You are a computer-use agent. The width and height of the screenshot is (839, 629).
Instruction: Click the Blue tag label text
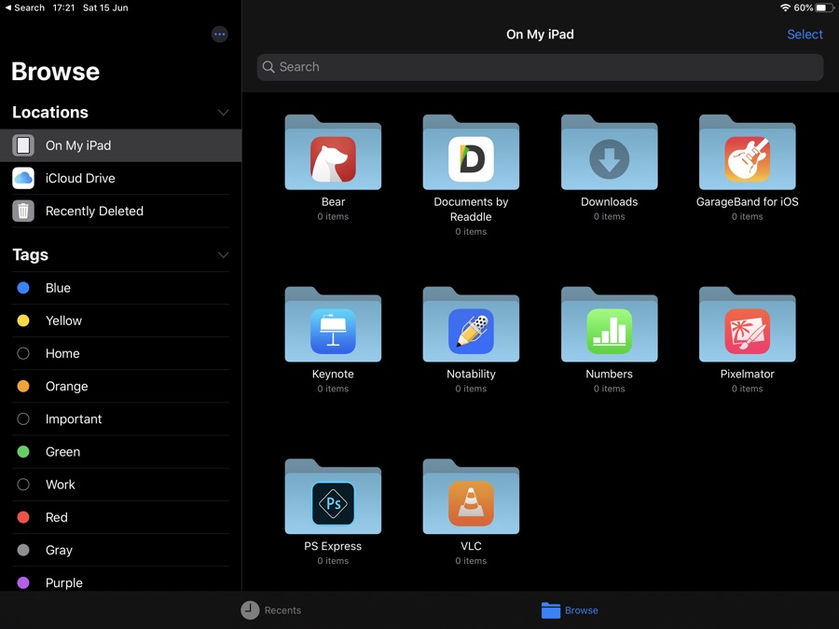tap(58, 288)
